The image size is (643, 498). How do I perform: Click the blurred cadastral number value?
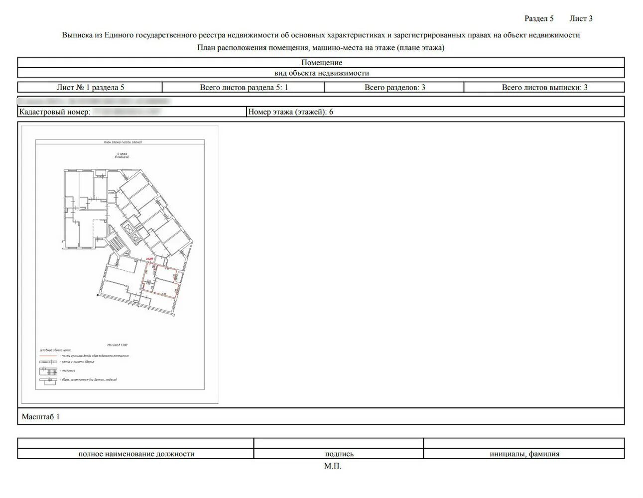128,112
